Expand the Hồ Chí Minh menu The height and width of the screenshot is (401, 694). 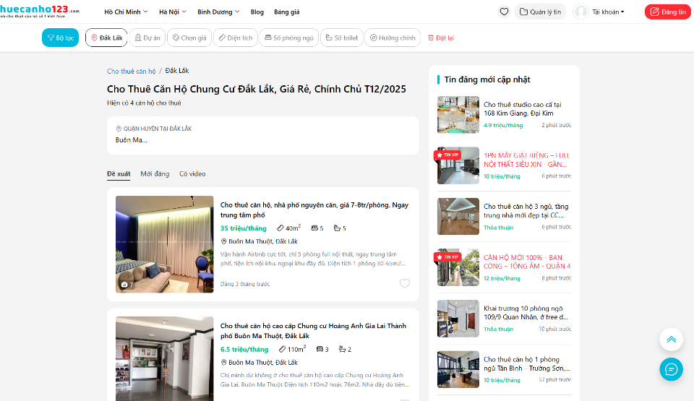pyautogui.click(x=126, y=12)
